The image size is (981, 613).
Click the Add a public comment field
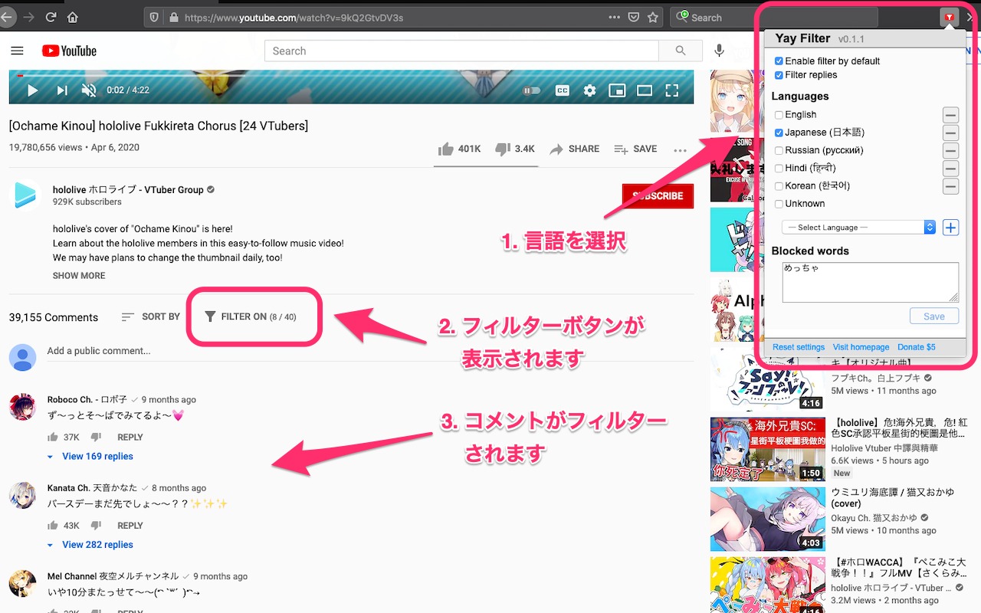pos(370,351)
